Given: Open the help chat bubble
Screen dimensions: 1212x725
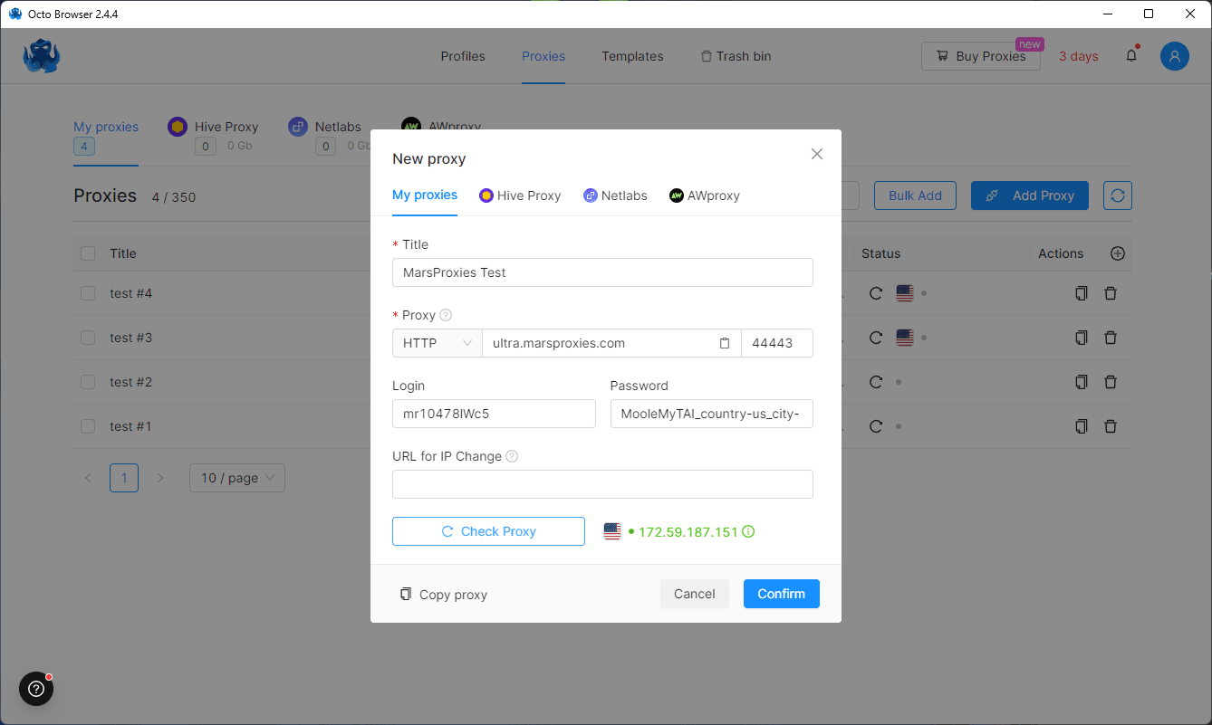Looking at the screenshot, I should [36, 689].
